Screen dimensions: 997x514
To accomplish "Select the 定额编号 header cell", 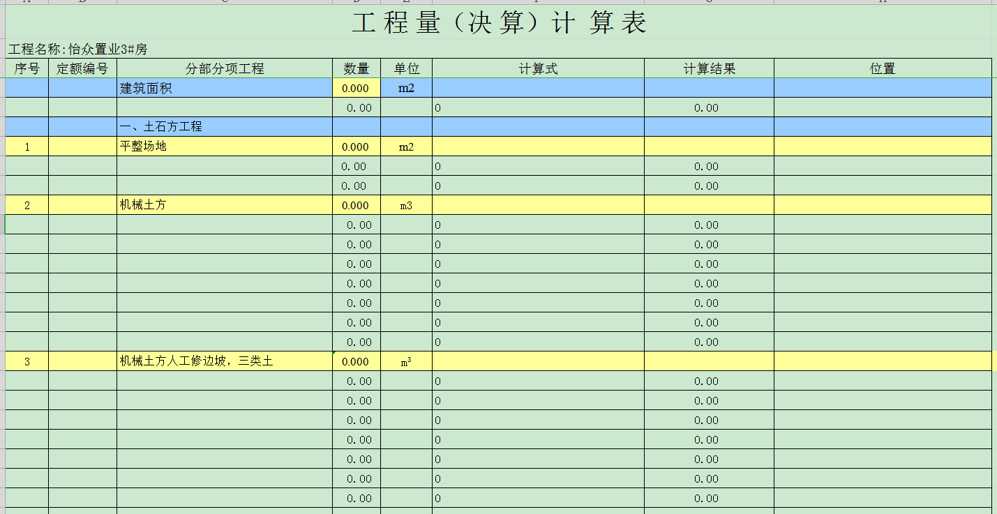I will click(x=82, y=68).
